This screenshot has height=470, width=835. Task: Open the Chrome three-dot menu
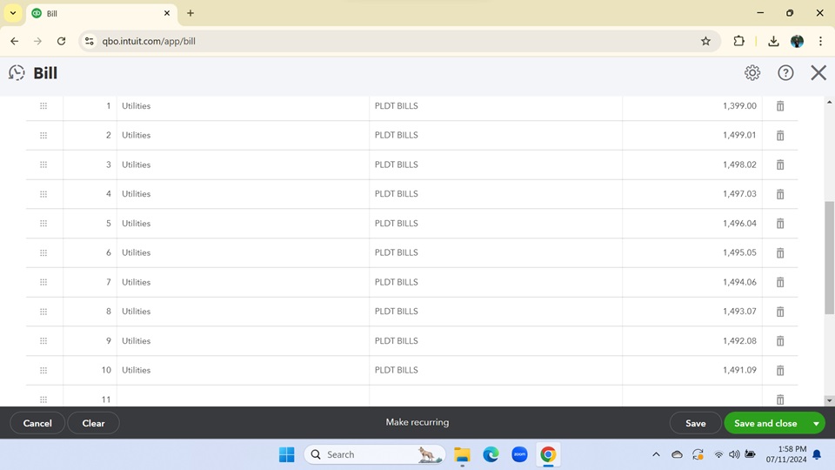[820, 41]
